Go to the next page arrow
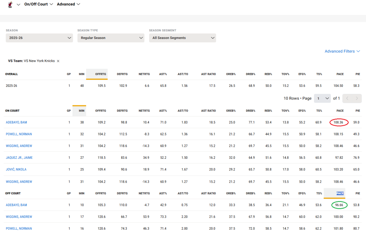This screenshot has height=232, width=366. [357, 98]
